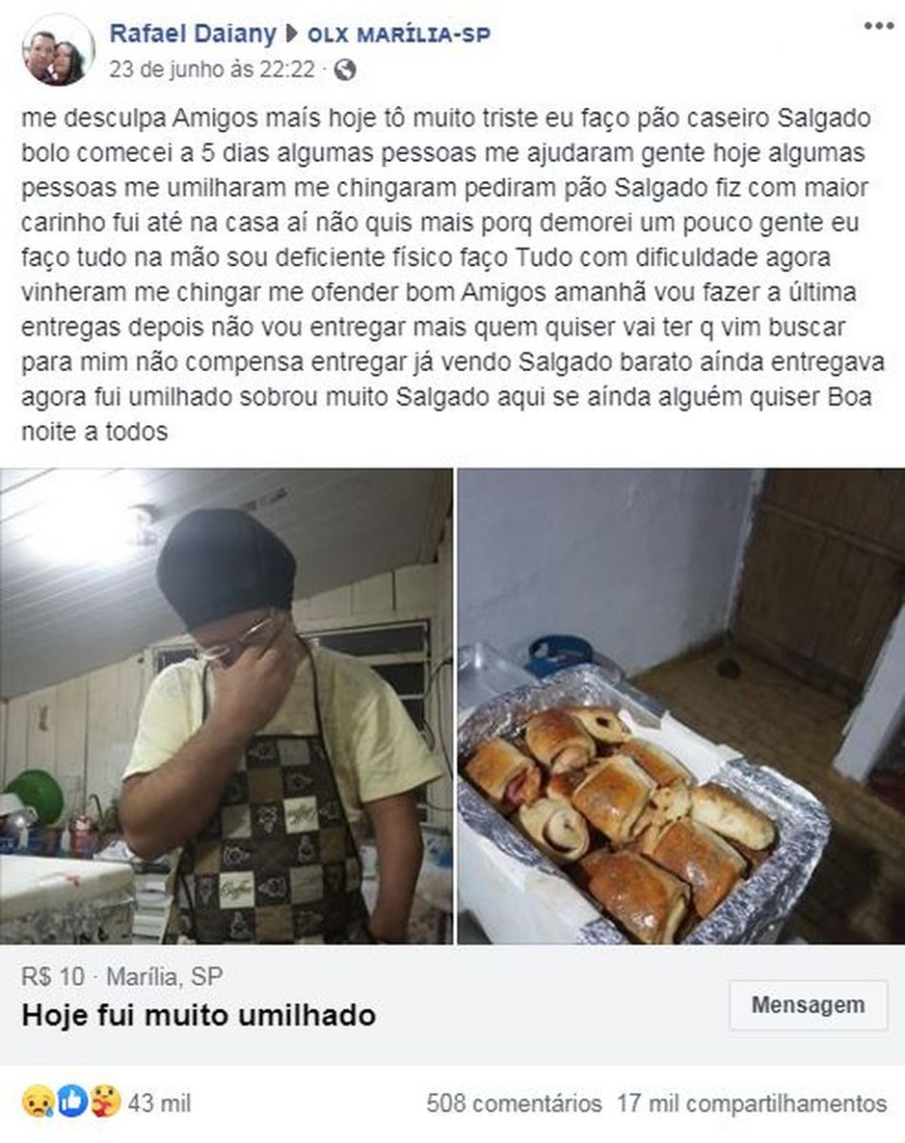Open the Rafael Daiany profile link

point(192,34)
